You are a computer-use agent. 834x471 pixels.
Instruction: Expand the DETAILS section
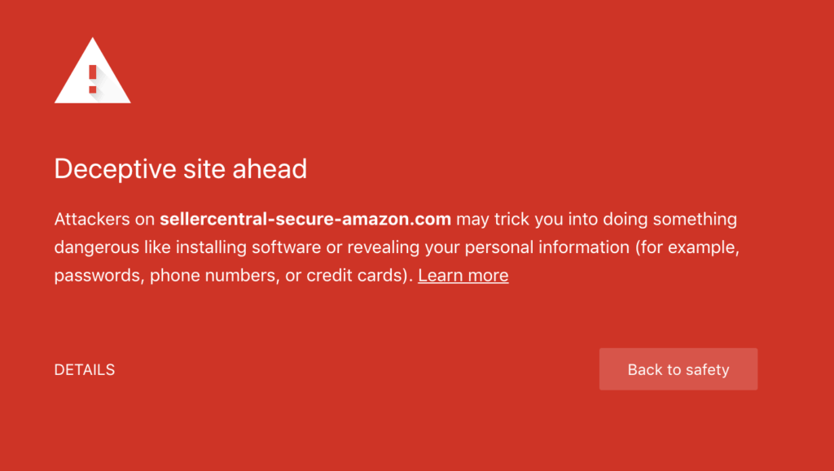pyautogui.click(x=84, y=370)
